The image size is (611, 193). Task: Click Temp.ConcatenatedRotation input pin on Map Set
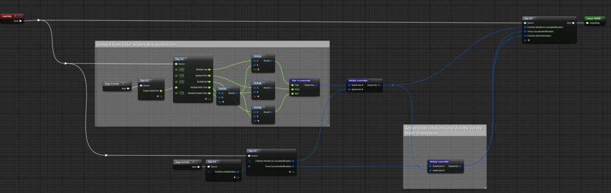(x=525, y=32)
